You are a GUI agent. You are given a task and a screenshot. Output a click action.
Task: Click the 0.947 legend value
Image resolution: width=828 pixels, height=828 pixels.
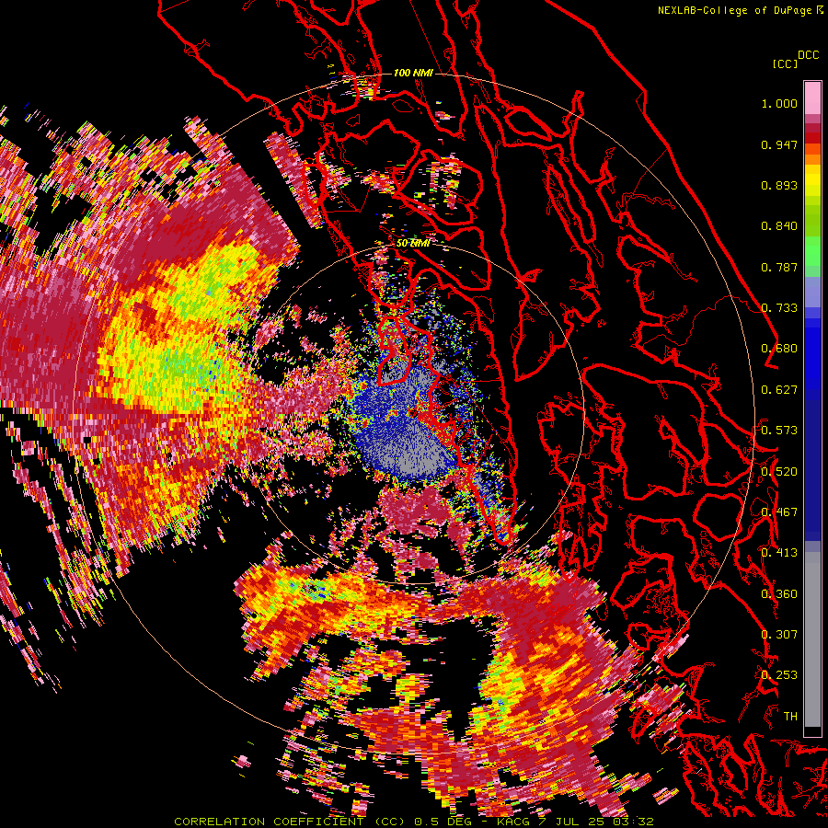click(x=779, y=144)
